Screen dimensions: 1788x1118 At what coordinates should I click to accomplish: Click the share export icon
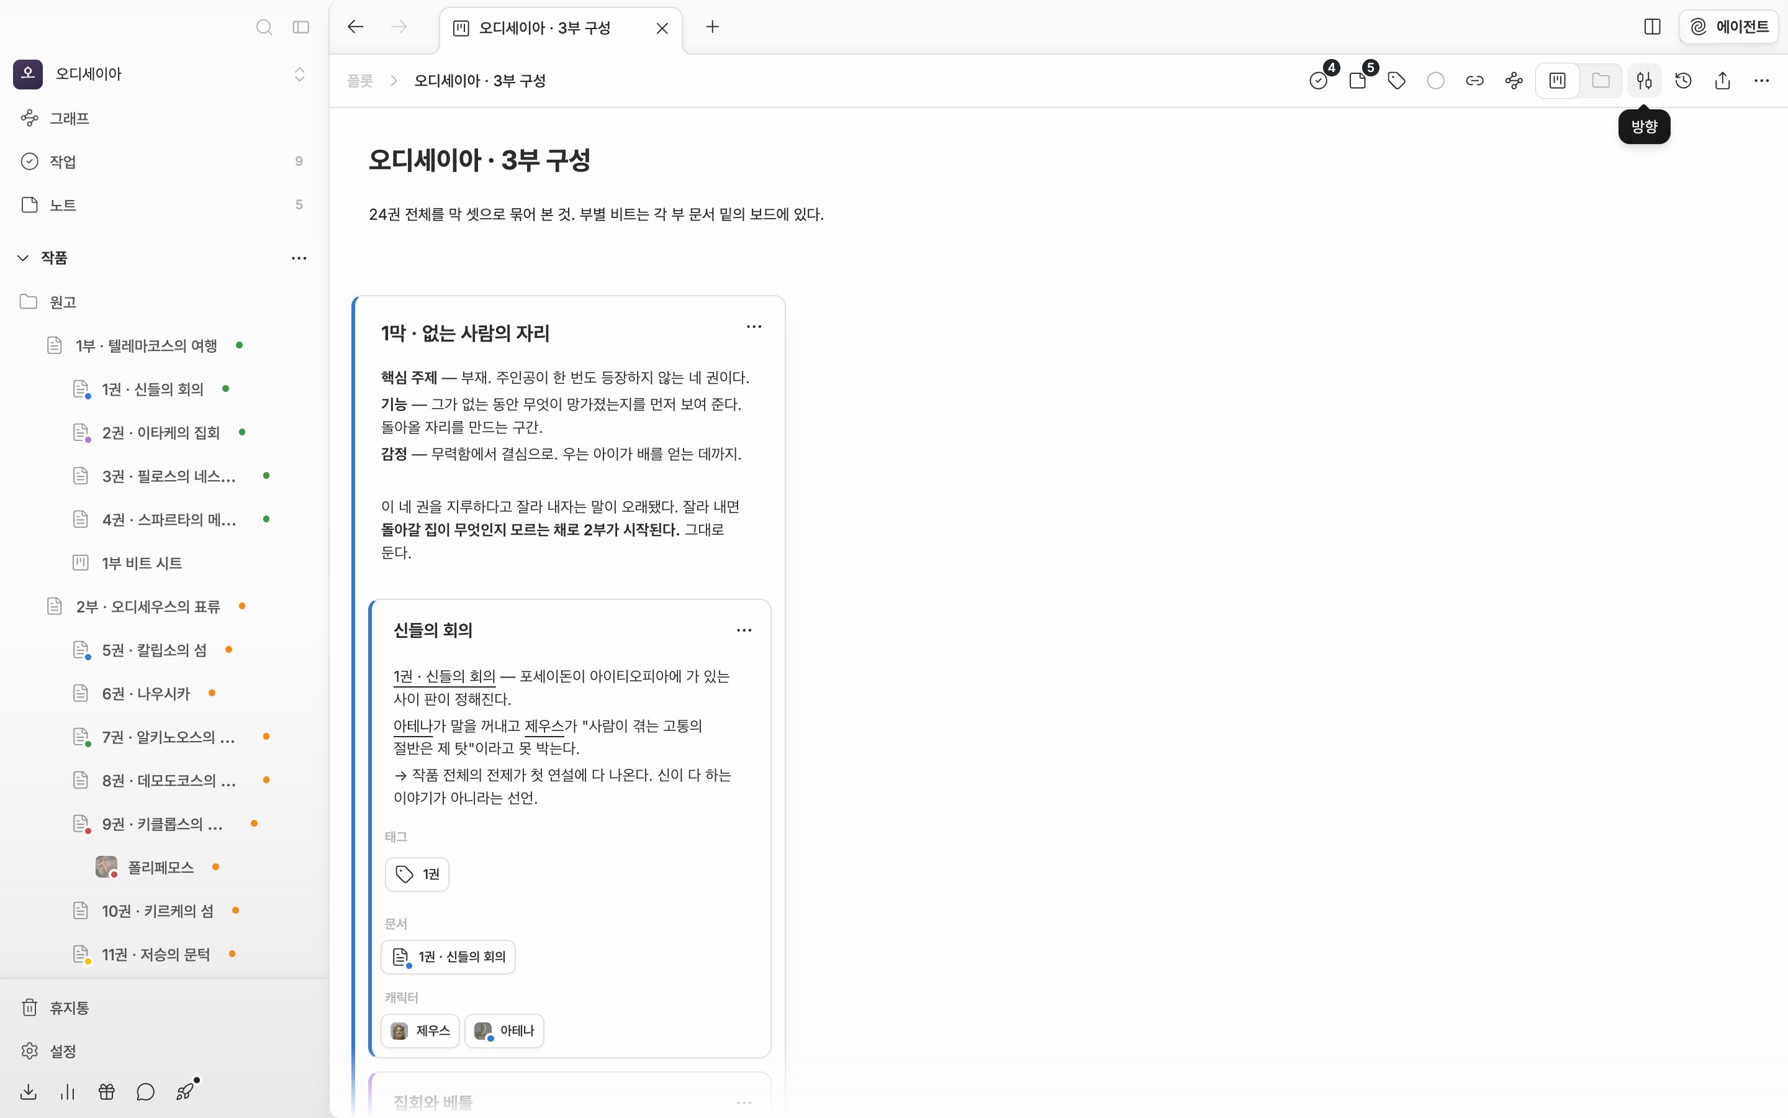pyautogui.click(x=1722, y=81)
